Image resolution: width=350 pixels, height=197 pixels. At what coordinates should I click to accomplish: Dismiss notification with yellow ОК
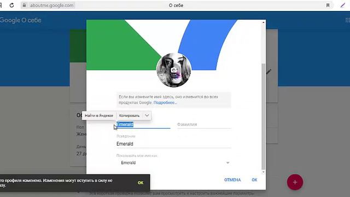pos(141,183)
